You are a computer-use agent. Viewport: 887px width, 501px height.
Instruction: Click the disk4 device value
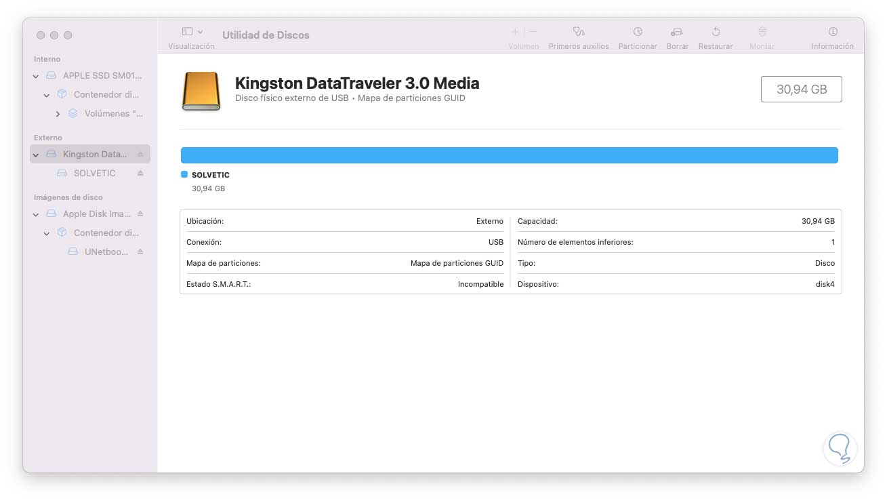825,285
